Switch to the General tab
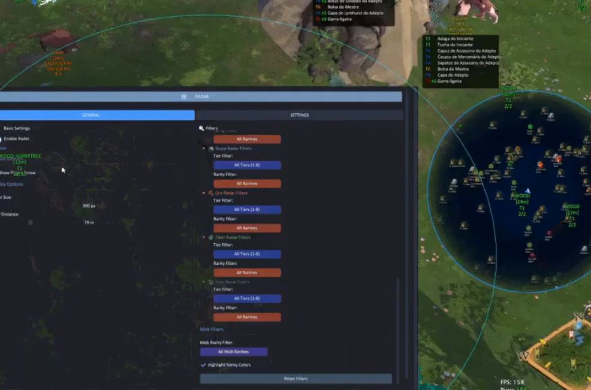The width and height of the screenshot is (591, 390). pos(91,115)
